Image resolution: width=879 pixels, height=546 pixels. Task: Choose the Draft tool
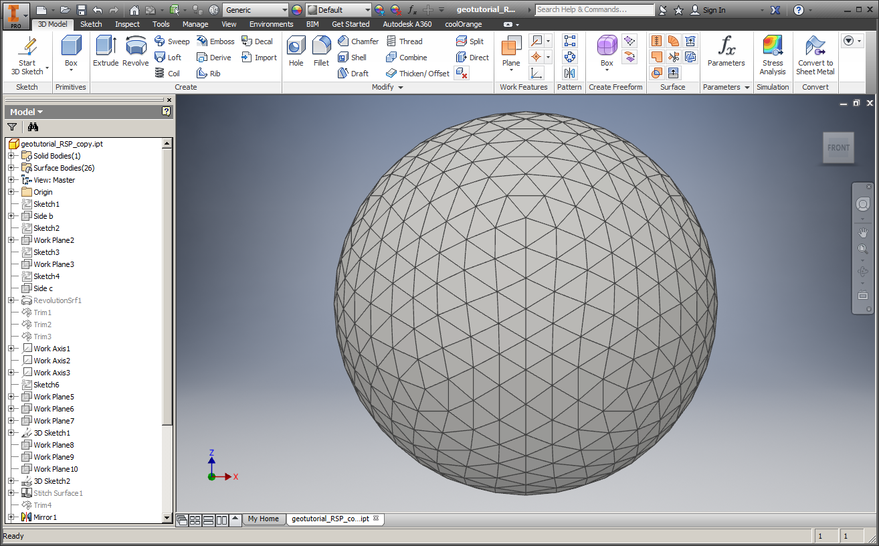click(353, 74)
